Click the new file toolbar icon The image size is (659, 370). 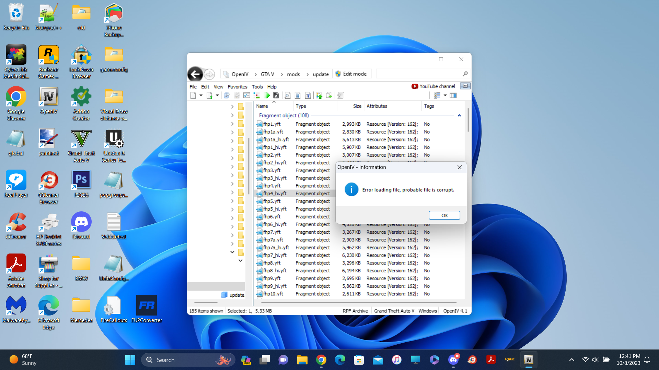193,96
